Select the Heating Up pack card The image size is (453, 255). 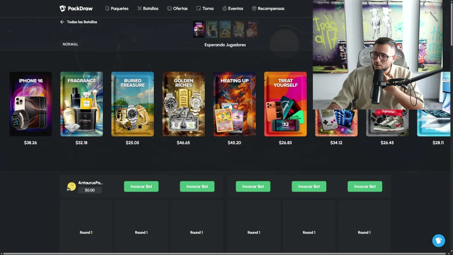(234, 104)
